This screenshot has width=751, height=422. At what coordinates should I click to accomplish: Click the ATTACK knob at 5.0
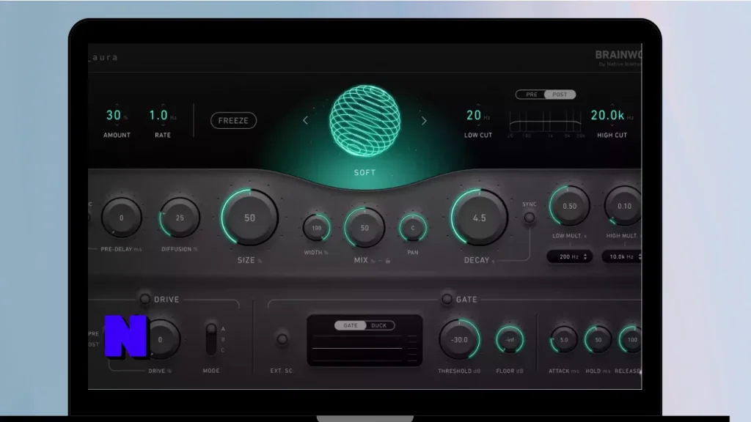(564, 340)
